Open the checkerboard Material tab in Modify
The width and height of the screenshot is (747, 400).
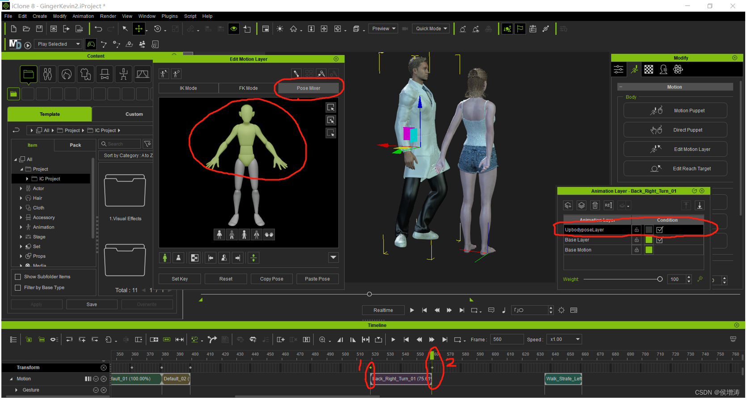click(x=649, y=70)
